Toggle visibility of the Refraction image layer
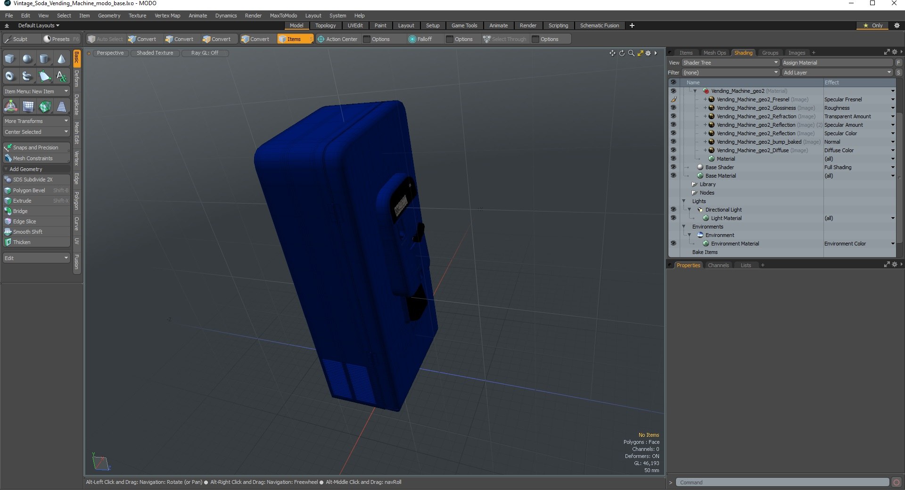Image resolution: width=905 pixels, height=490 pixels. [x=673, y=116]
